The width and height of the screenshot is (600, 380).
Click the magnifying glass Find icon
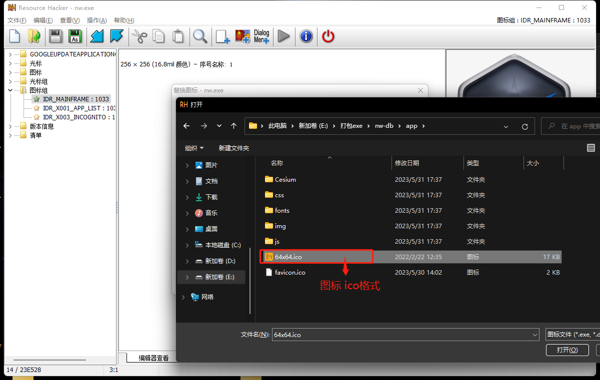click(x=200, y=36)
